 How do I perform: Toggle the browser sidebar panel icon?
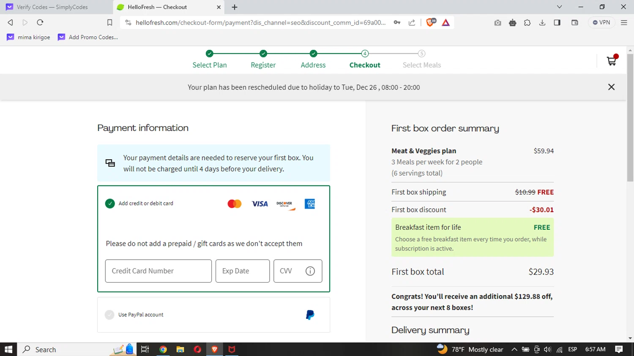557,22
